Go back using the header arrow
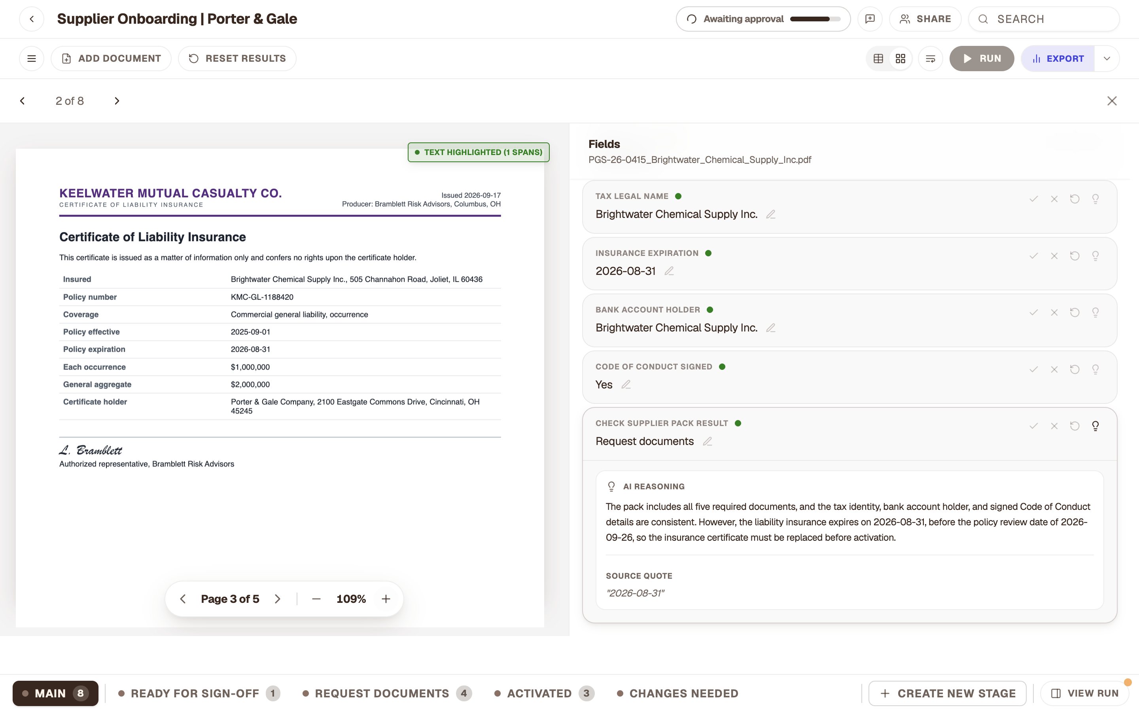1139x712 pixels. point(32,19)
